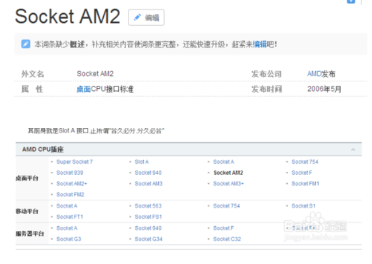Open Socket FM1 link
Screen dimensions: 372x264
[x=306, y=184]
